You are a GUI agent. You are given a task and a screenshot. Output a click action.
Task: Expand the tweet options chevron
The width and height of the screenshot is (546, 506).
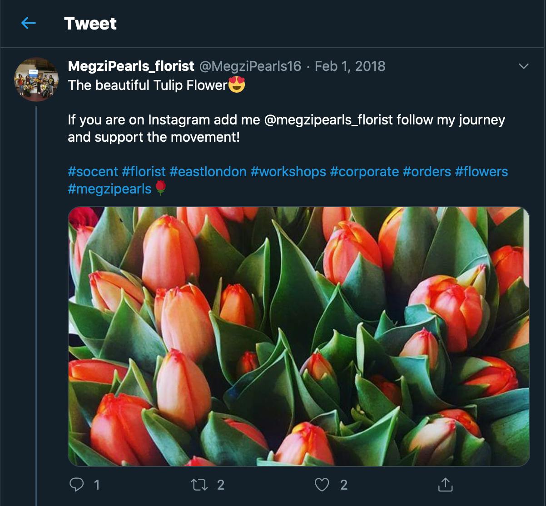[x=524, y=66]
